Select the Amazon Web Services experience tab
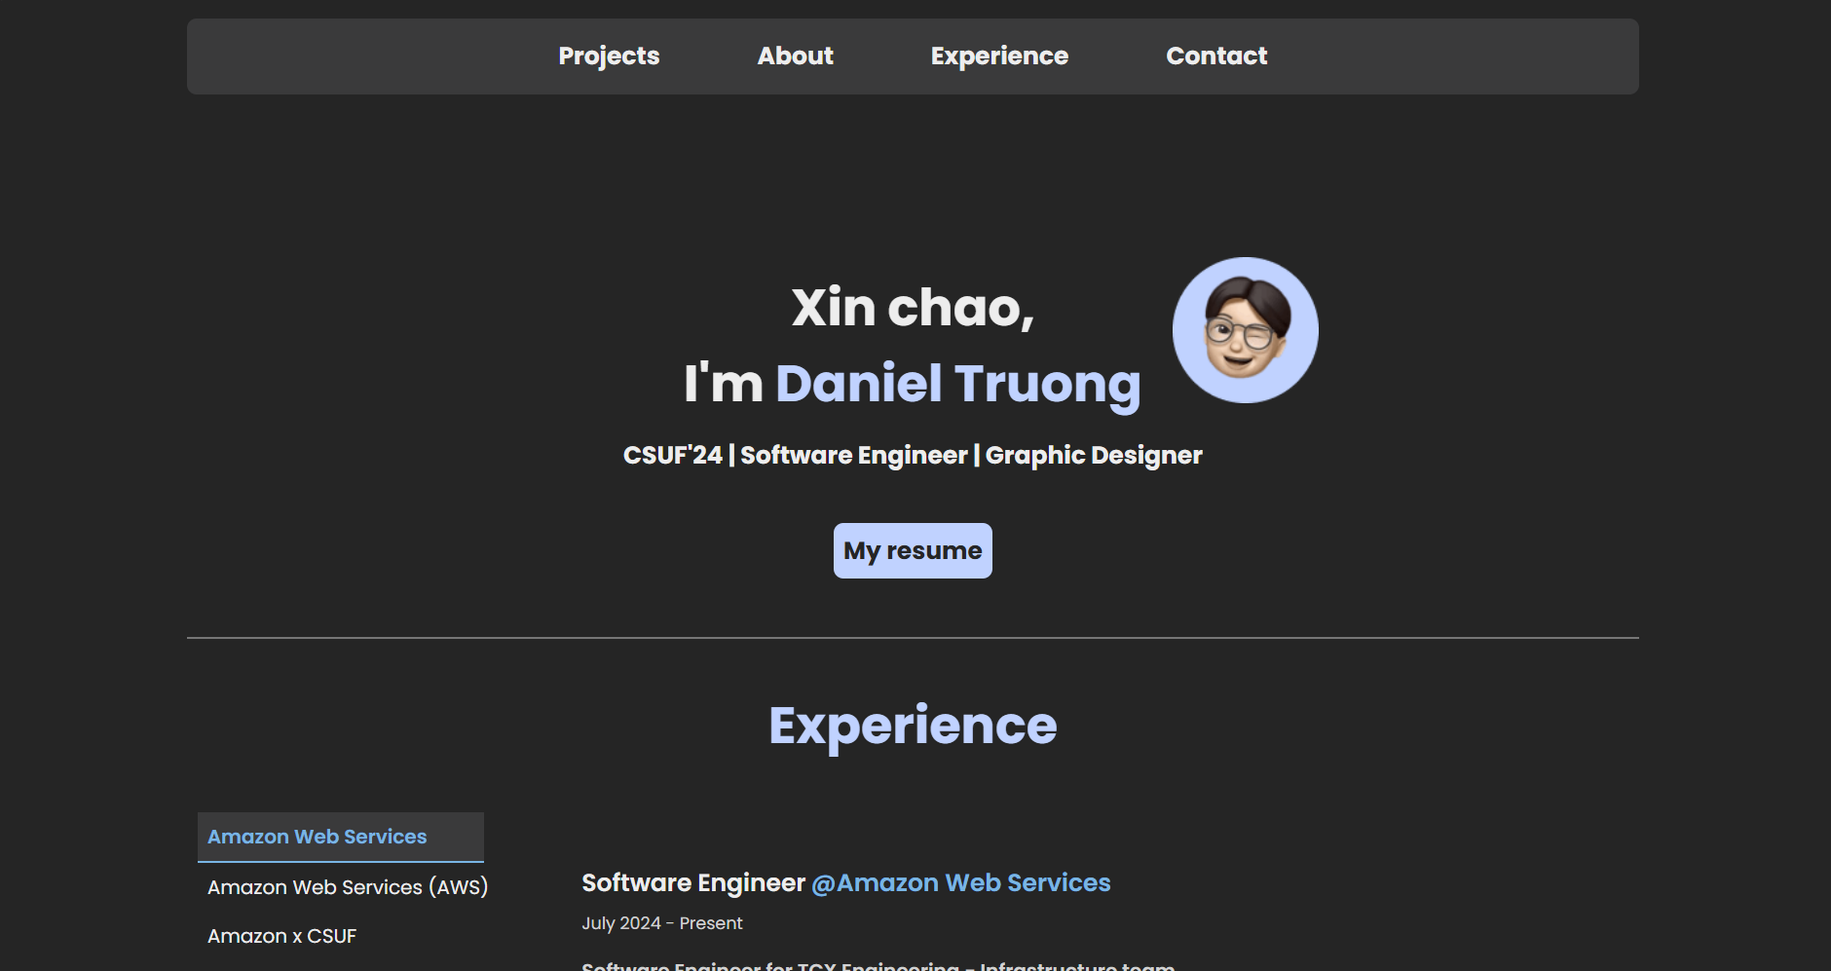Viewport: 1831px width, 971px height. tap(317, 836)
